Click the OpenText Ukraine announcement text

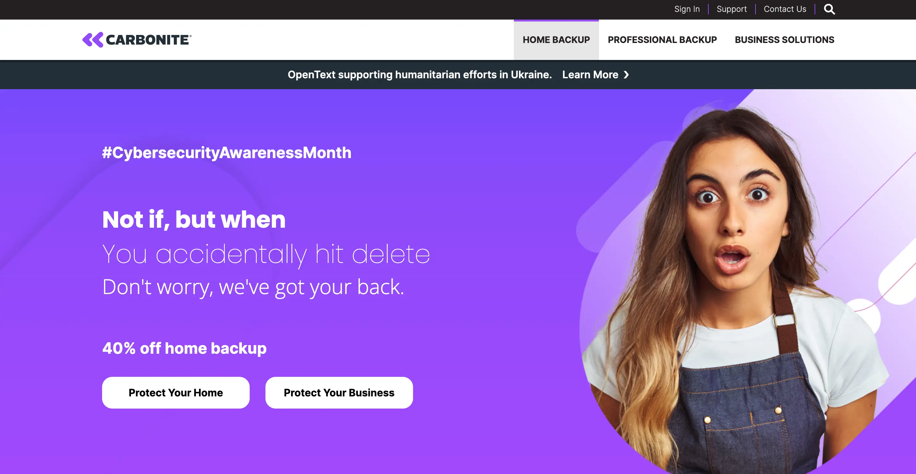(419, 75)
